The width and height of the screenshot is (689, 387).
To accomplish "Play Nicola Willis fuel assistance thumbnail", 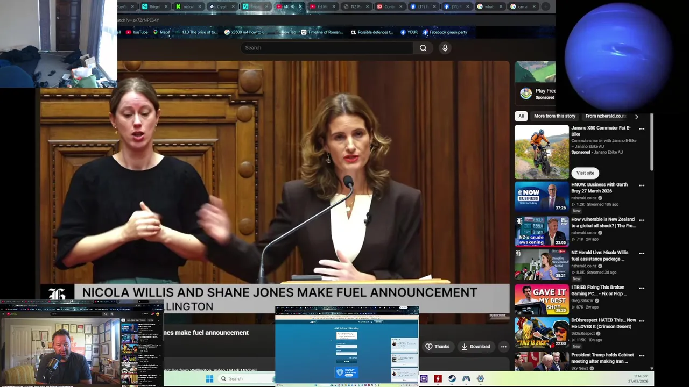I will pos(542,265).
